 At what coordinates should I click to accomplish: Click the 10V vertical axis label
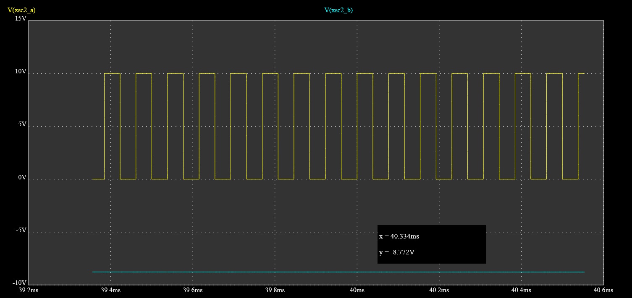point(21,72)
